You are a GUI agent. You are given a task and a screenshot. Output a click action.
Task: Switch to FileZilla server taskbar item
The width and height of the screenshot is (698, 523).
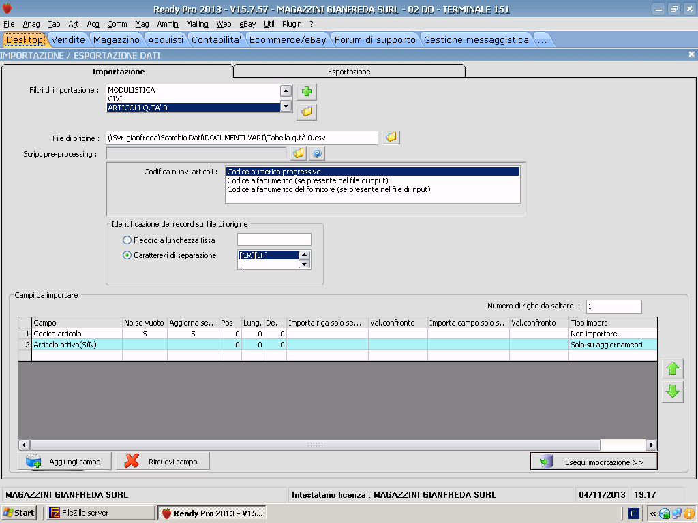point(101,513)
